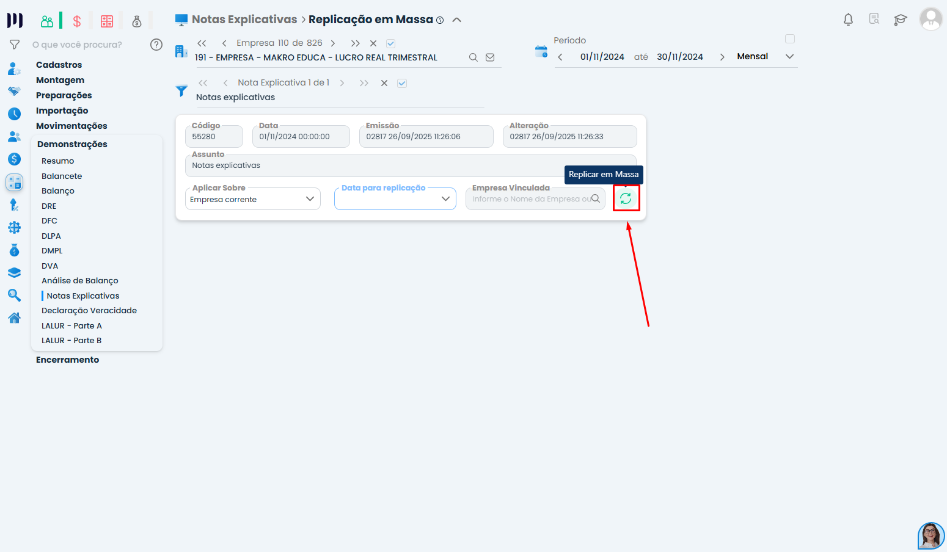Click the magnifying glass sidebar icon
Image resolution: width=947 pixels, height=552 pixels.
[15, 296]
